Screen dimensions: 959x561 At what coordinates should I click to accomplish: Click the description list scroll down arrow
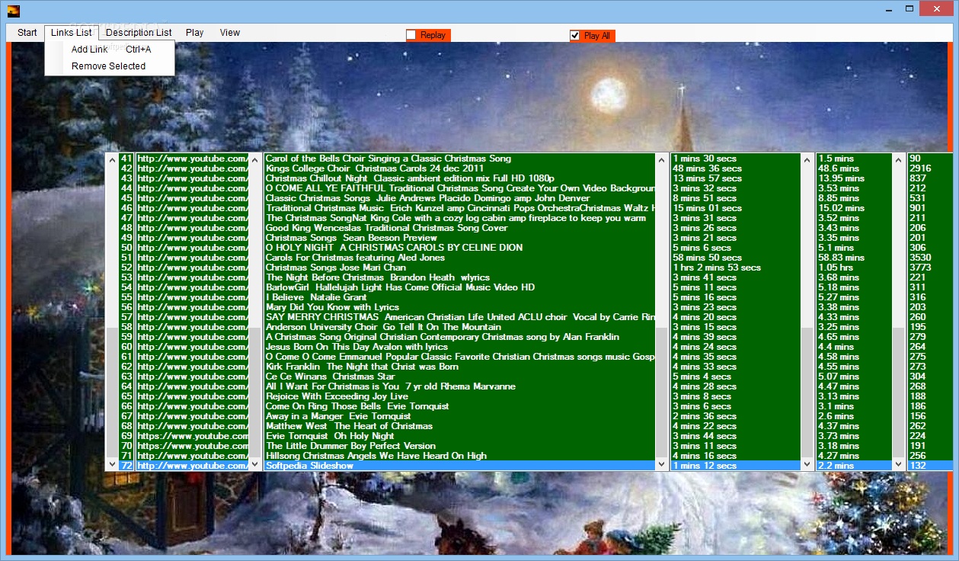pyautogui.click(x=661, y=464)
